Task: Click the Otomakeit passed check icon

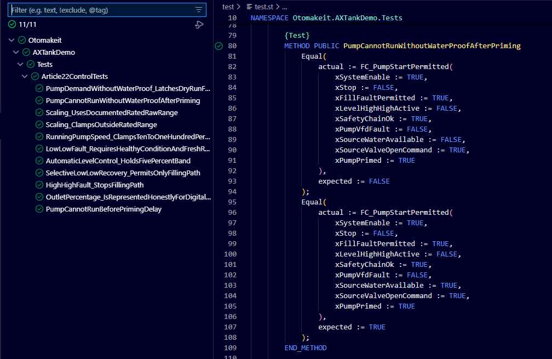Action: pyautogui.click(x=22, y=40)
